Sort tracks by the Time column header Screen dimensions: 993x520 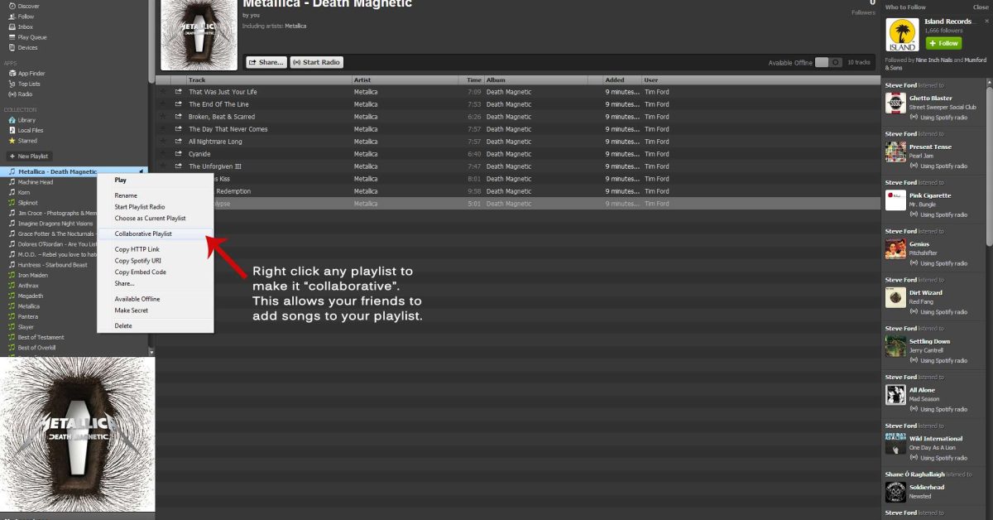click(x=473, y=80)
